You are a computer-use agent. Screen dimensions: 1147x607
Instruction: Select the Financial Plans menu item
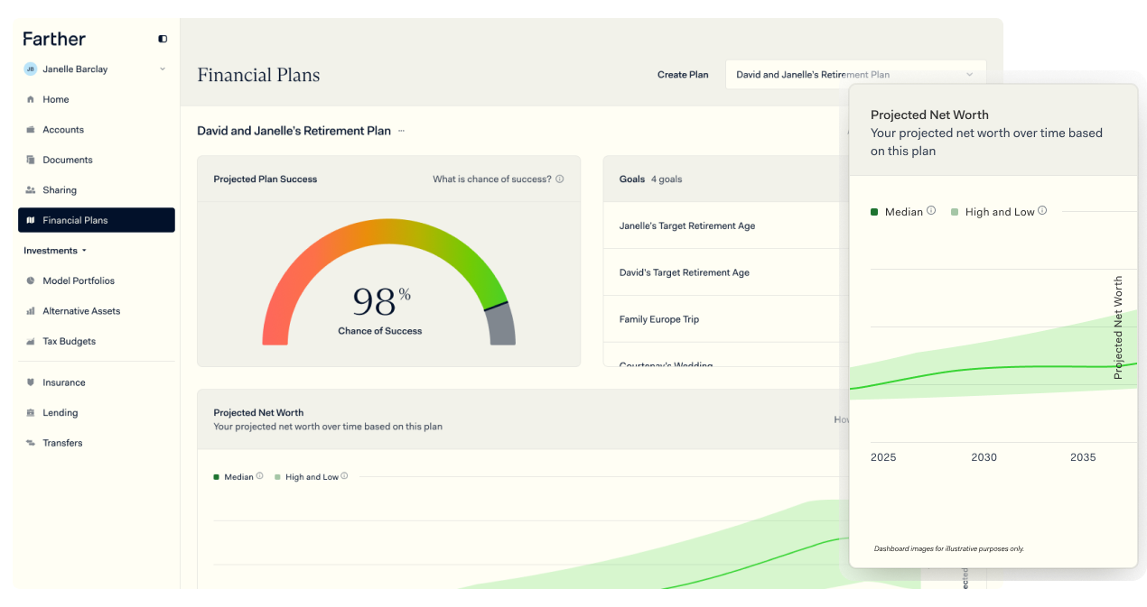point(97,220)
